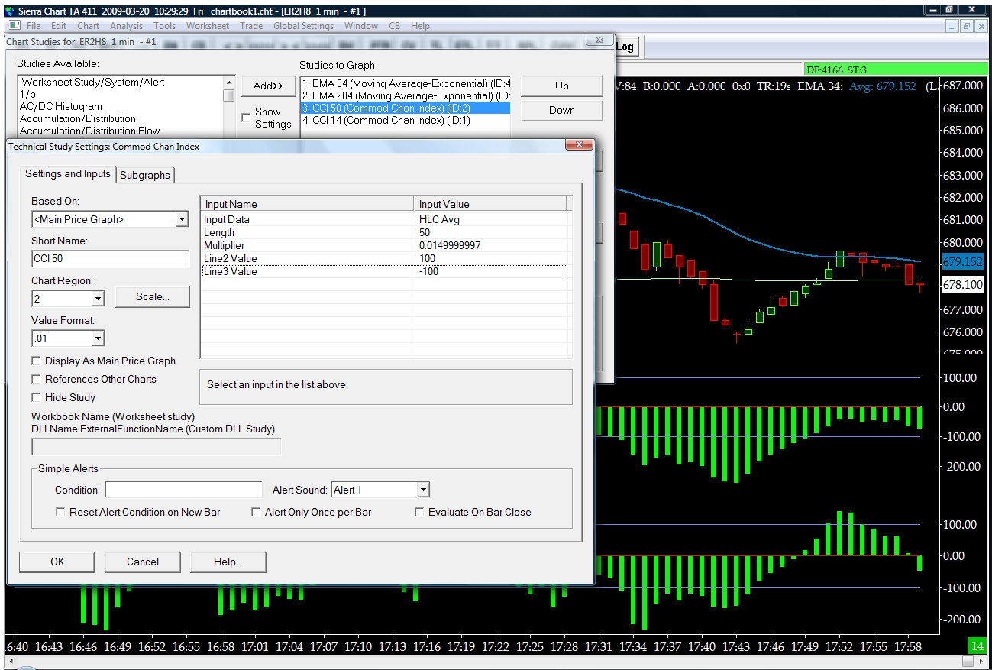
Task: Click the Log button
Action: [x=625, y=47]
